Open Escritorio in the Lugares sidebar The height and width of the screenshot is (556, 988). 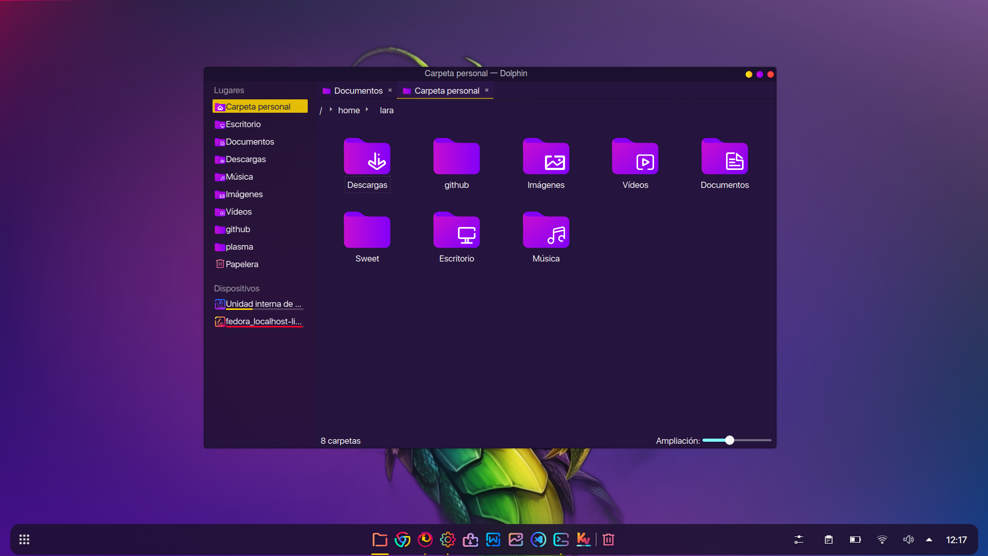coord(260,124)
